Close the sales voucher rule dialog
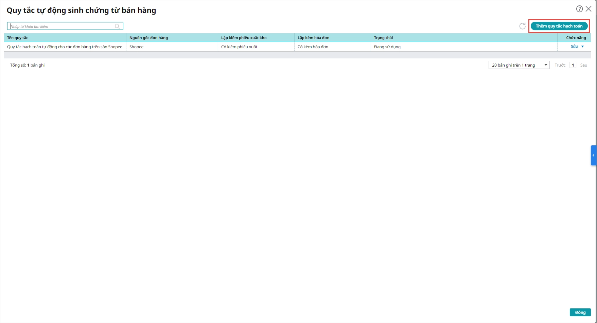The image size is (597, 323). point(589,9)
